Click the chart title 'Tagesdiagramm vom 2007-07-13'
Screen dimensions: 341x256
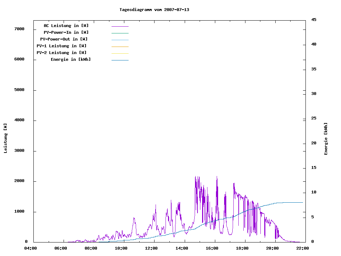point(154,10)
